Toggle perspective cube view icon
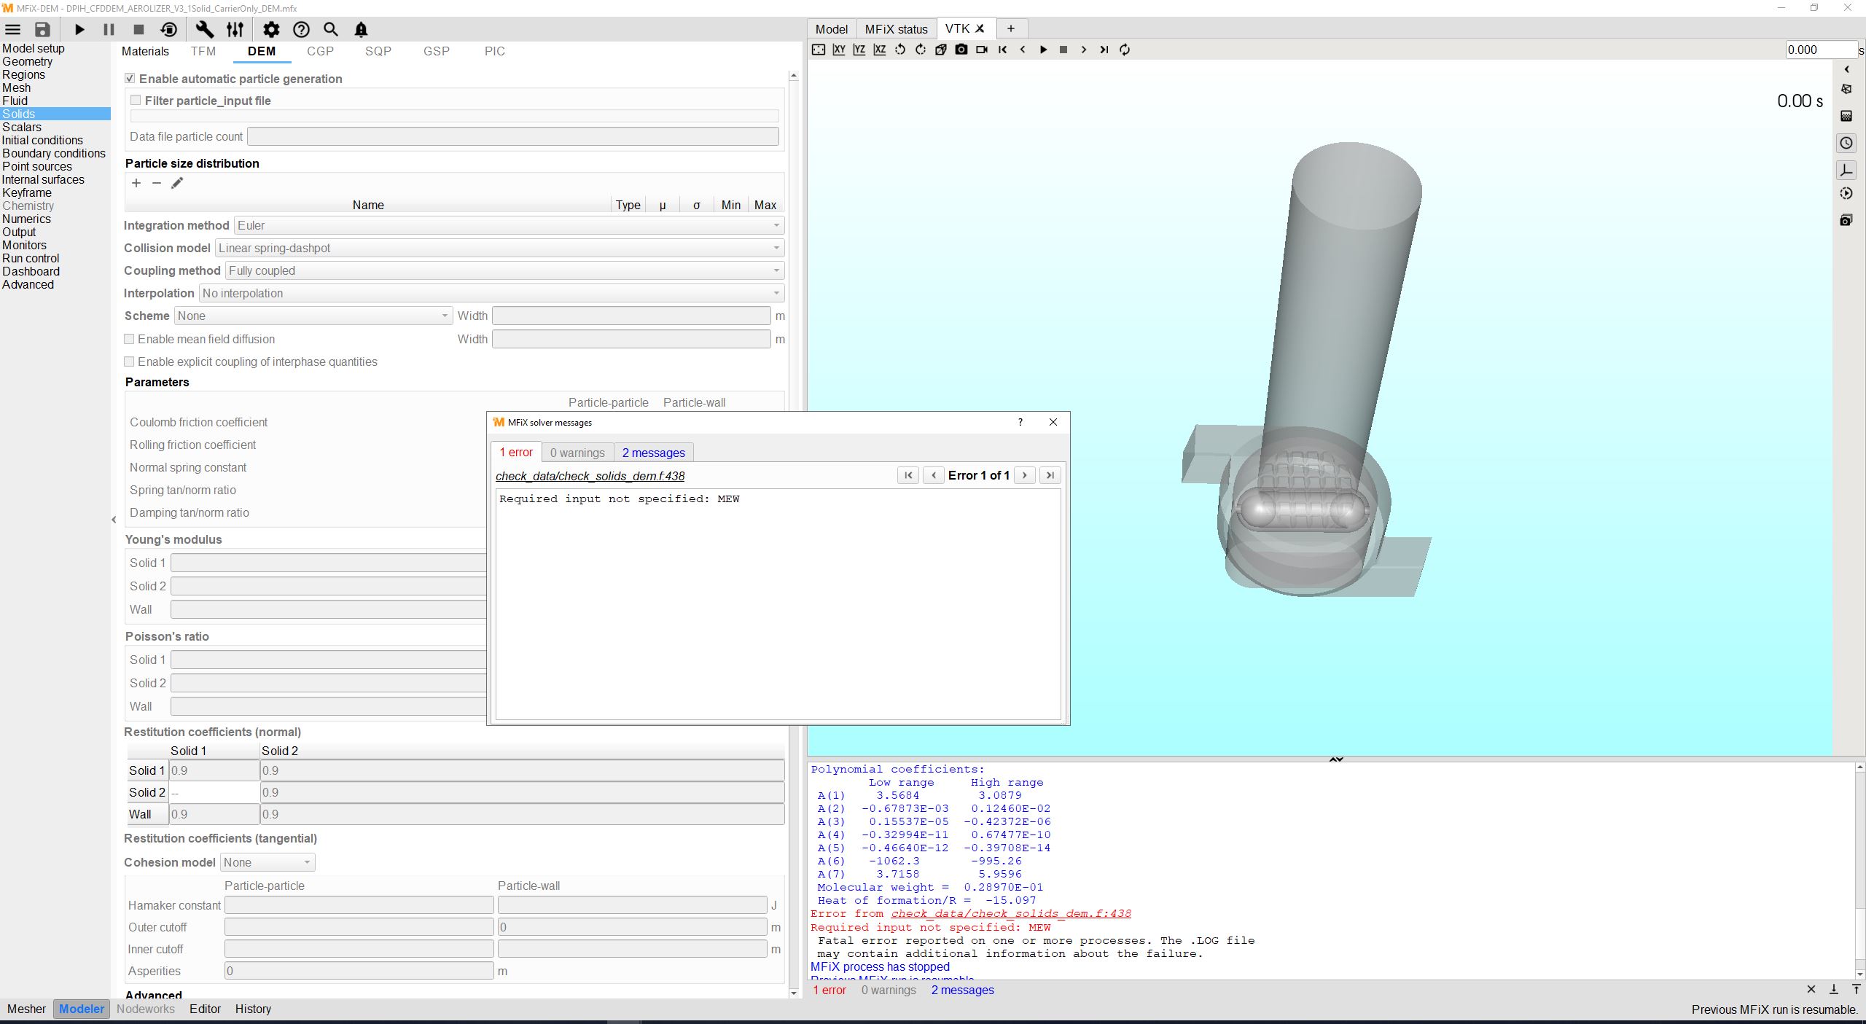Screen dimensions: 1866x1024 [941, 50]
